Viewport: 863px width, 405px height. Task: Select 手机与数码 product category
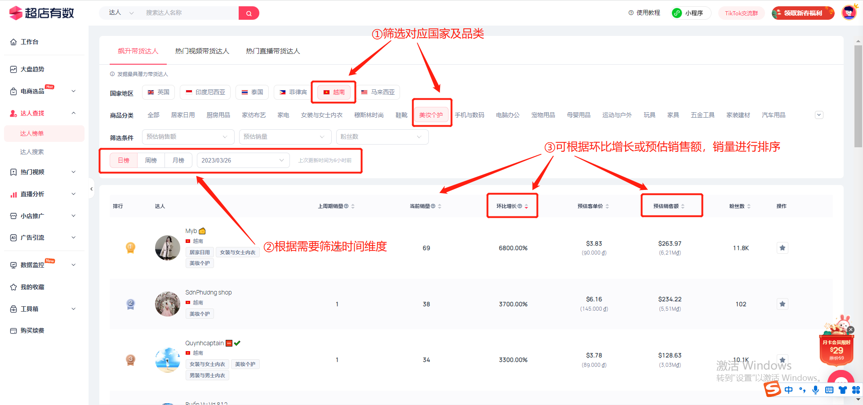coord(469,115)
